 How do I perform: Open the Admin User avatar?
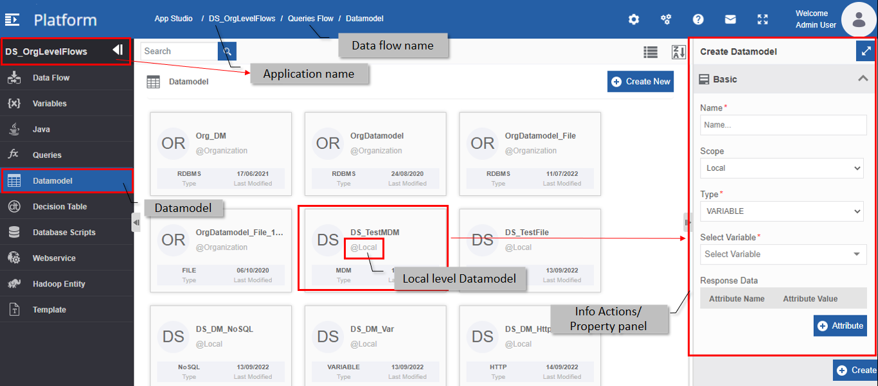[x=859, y=19]
